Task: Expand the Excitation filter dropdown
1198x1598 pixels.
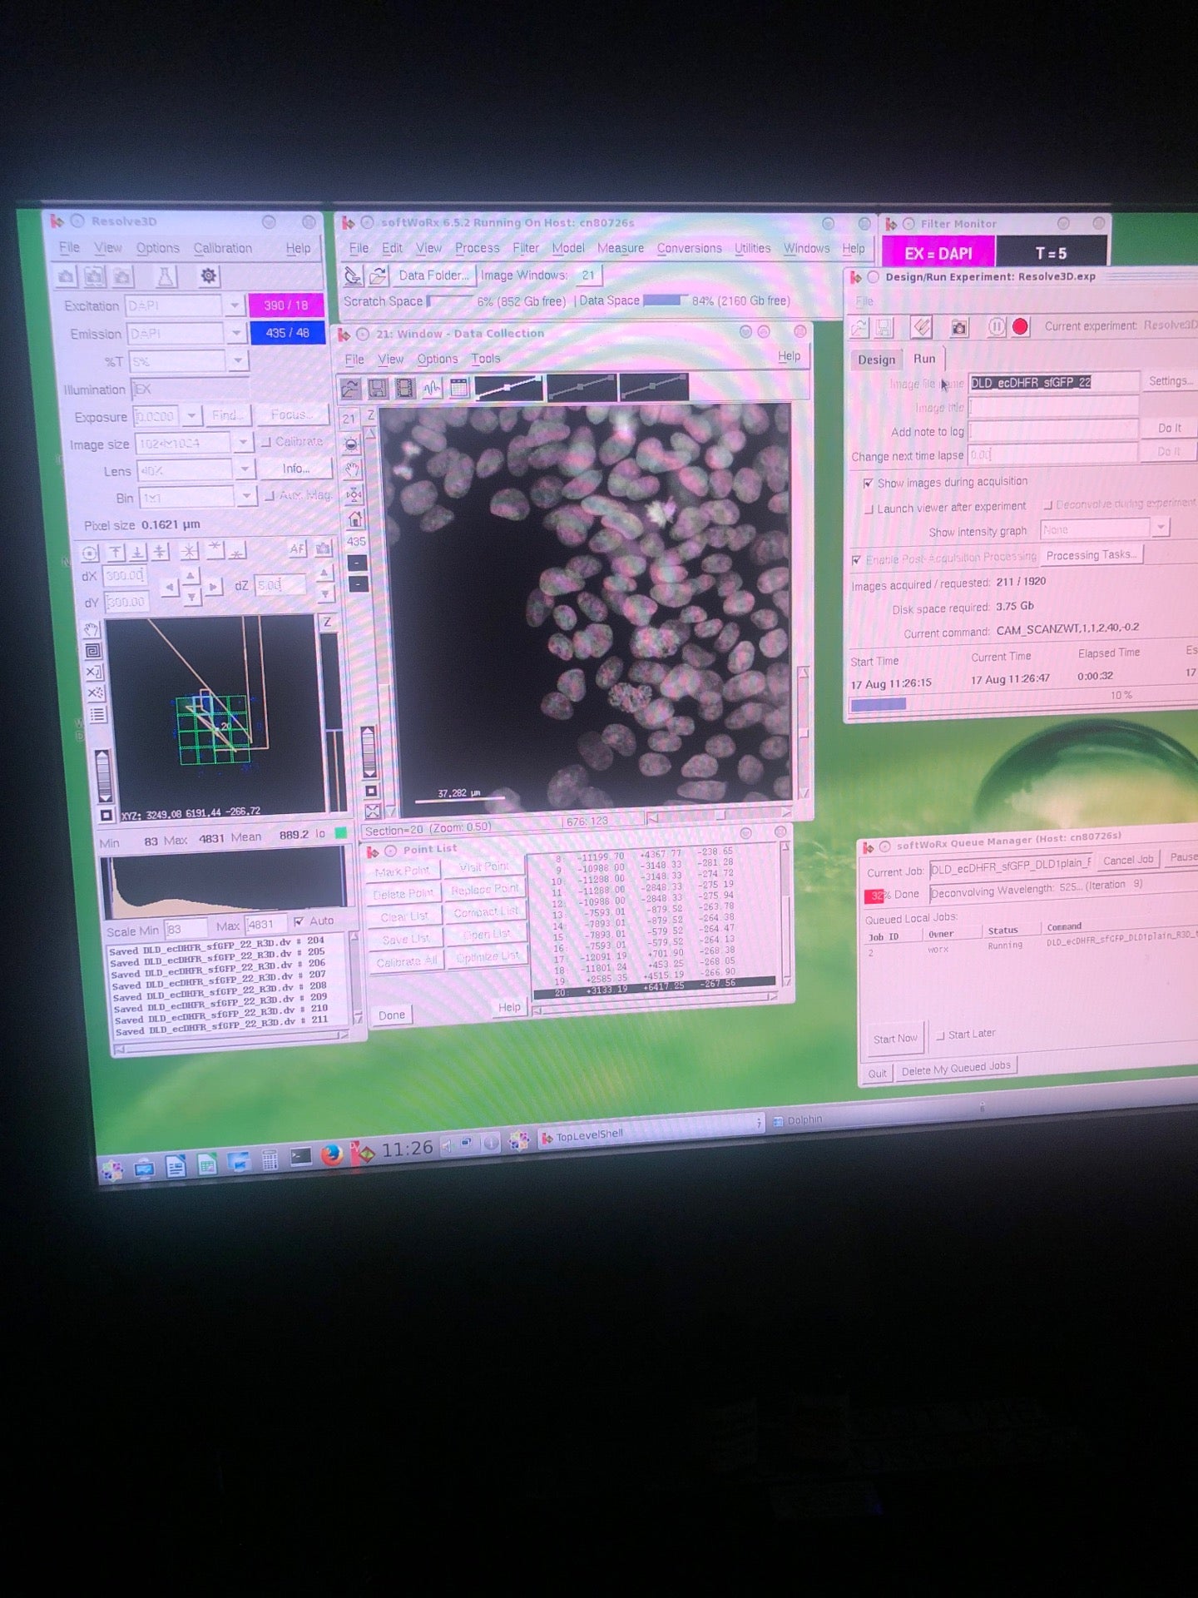Action: point(235,306)
